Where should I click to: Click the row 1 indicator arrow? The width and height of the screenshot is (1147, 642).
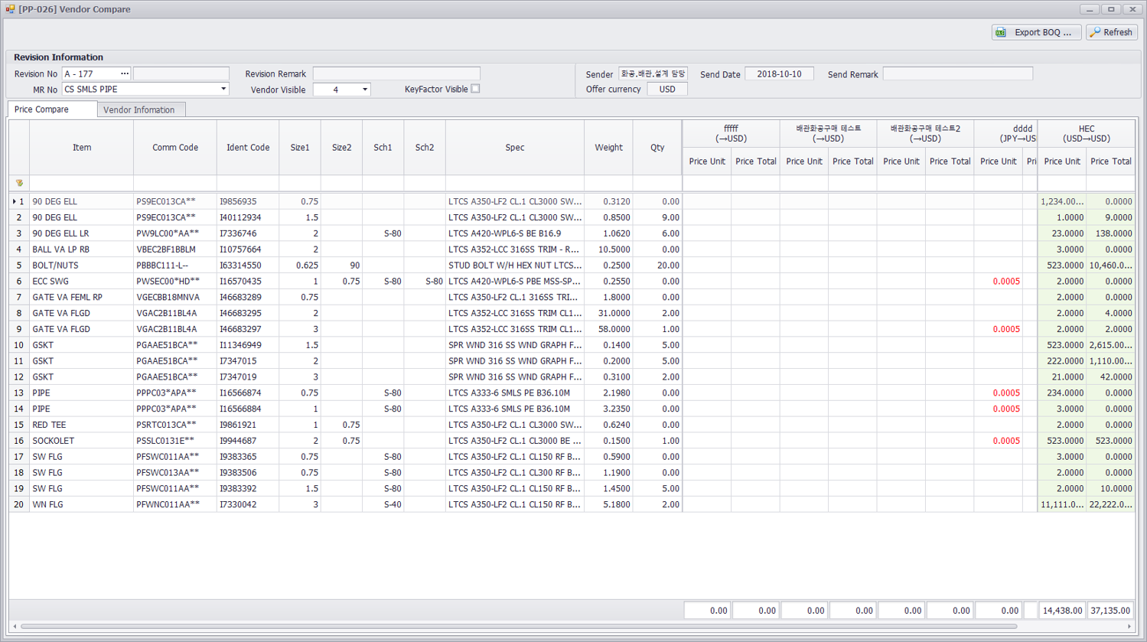(x=14, y=202)
